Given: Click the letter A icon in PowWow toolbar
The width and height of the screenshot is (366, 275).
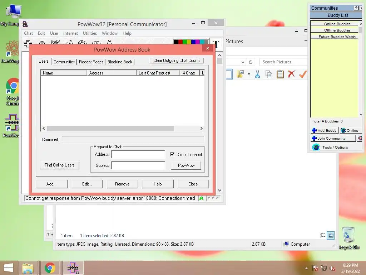Looking at the screenshot, I should (x=109, y=42).
